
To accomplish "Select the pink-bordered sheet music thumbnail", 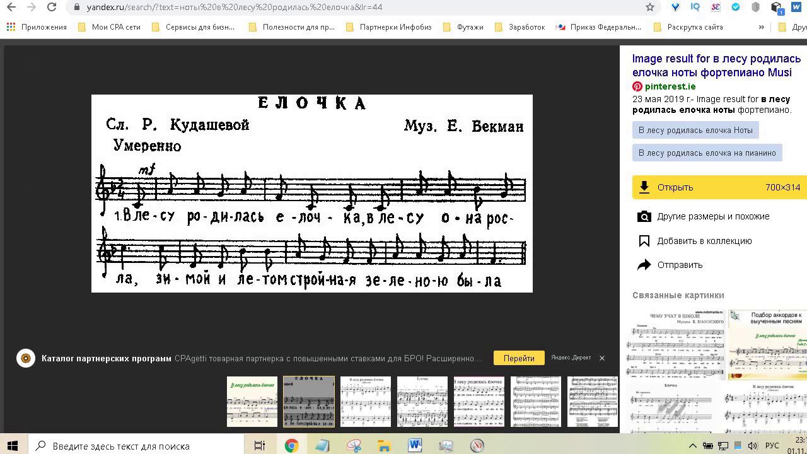I will [479, 402].
